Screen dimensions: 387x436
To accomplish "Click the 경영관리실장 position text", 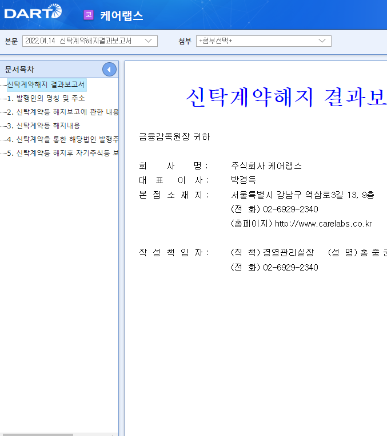I will click(x=288, y=252).
